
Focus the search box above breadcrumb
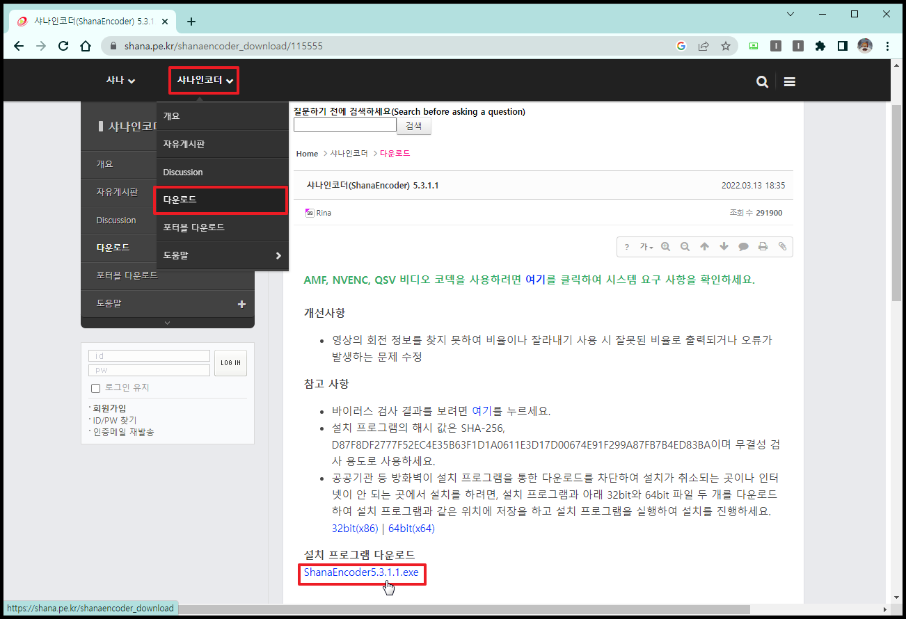(344, 125)
